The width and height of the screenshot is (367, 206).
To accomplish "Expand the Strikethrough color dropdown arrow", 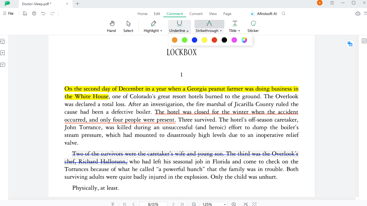I will coord(221,31).
